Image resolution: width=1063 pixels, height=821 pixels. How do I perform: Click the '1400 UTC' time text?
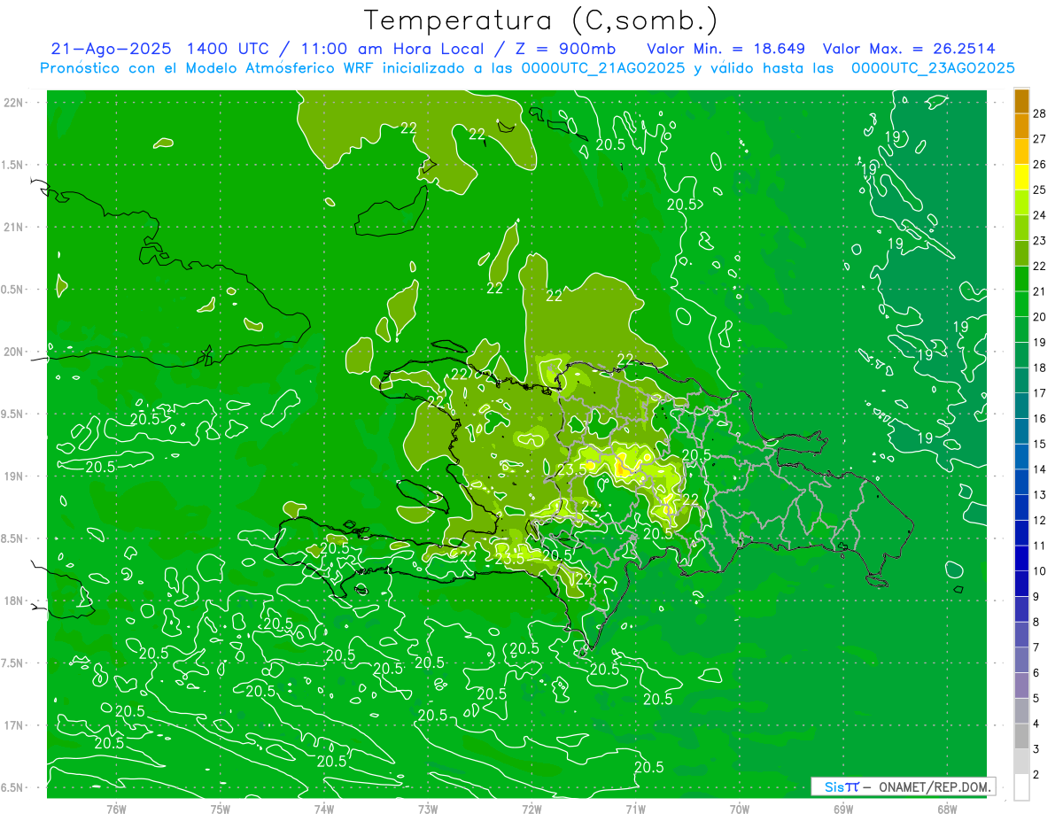point(226,49)
